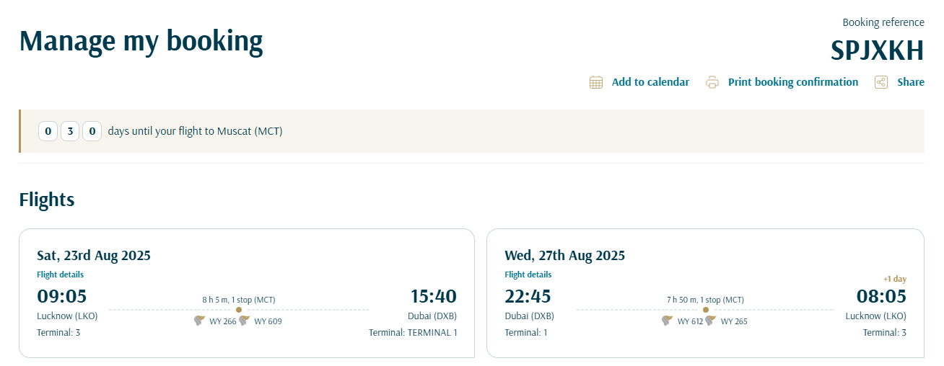Image resolution: width=944 pixels, height=366 pixels.
Task: Click airline logo beside WY 612
Action: tap(668, 321)
